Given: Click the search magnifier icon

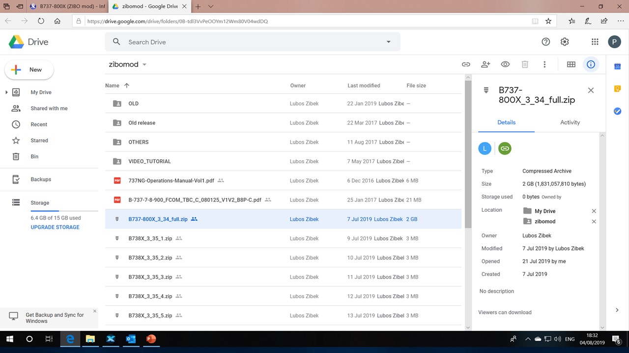Looking at the screenshot, I should click(x=116, y=42).
